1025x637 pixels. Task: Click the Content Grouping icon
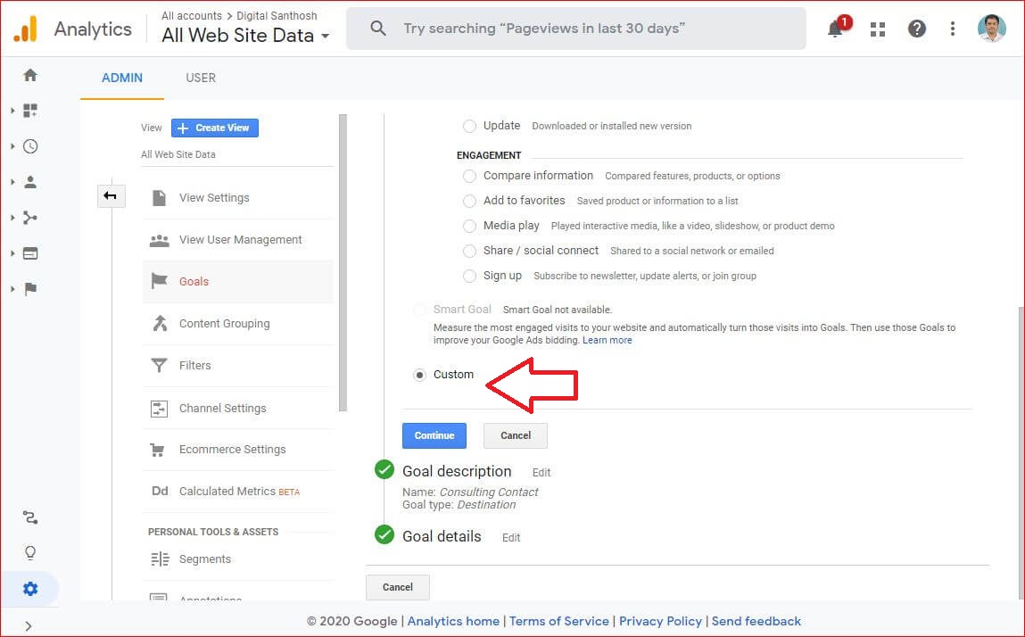[x=160, y=323]
